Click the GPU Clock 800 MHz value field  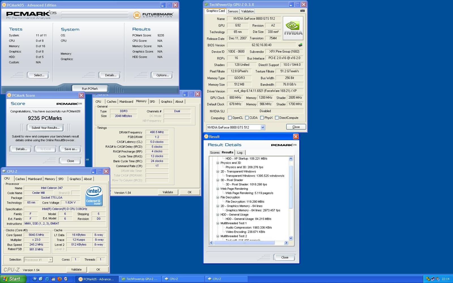click(x=235, y=98)
